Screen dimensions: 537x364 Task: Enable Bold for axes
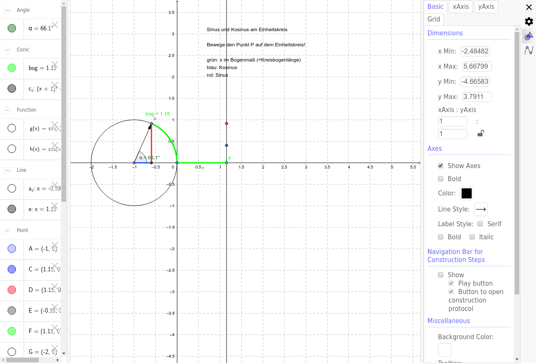tap(441, 179)
